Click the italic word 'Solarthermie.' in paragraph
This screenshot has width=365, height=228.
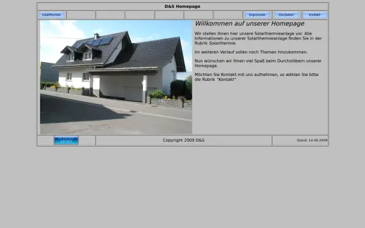223,43
